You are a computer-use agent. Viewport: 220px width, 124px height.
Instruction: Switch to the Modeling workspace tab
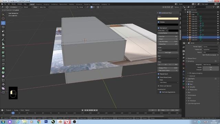pyautogui.click(x=39, y=4)
